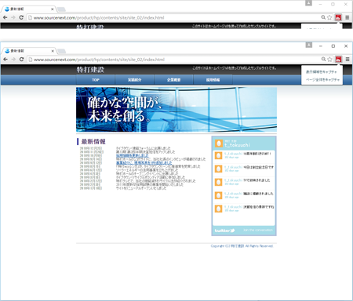The height and width of the screenshot is (301, 353).
Task: Click the Twitter logo at the widget bottom
Action: tap(224, 230)
